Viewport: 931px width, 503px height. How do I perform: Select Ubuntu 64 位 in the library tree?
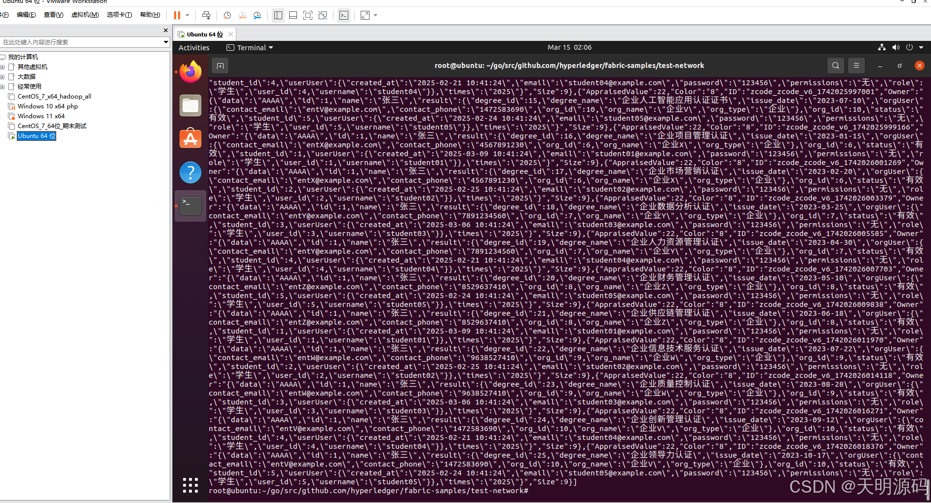37,136
